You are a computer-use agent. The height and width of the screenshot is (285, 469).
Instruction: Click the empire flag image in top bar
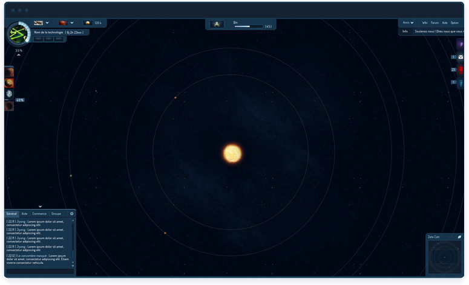(38, 23)
